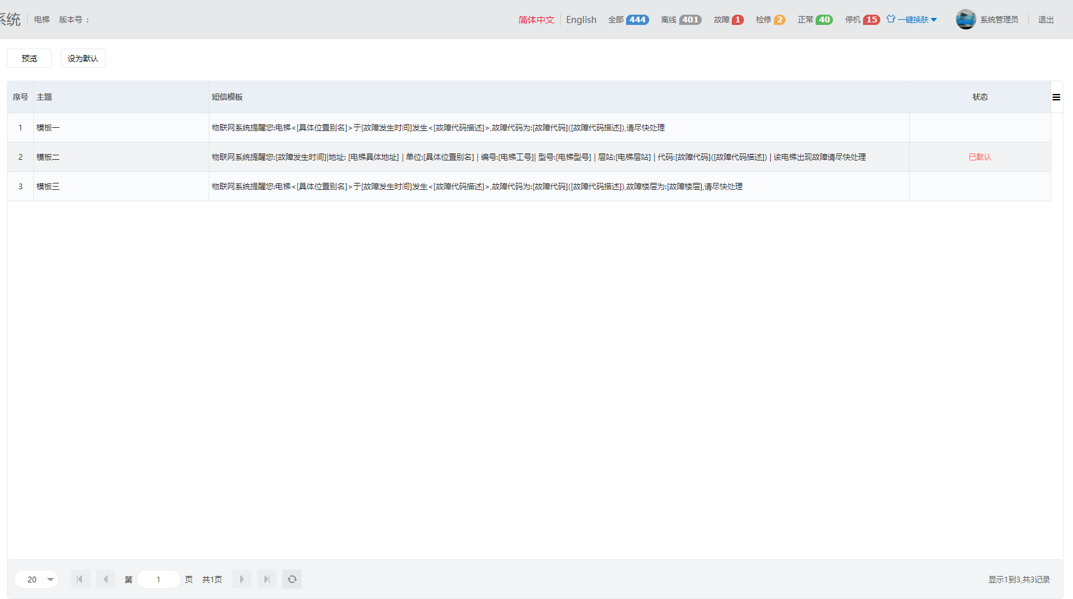The image size is (1073, 599).
Task: Switch language to 简体中文
Action: 536,20
